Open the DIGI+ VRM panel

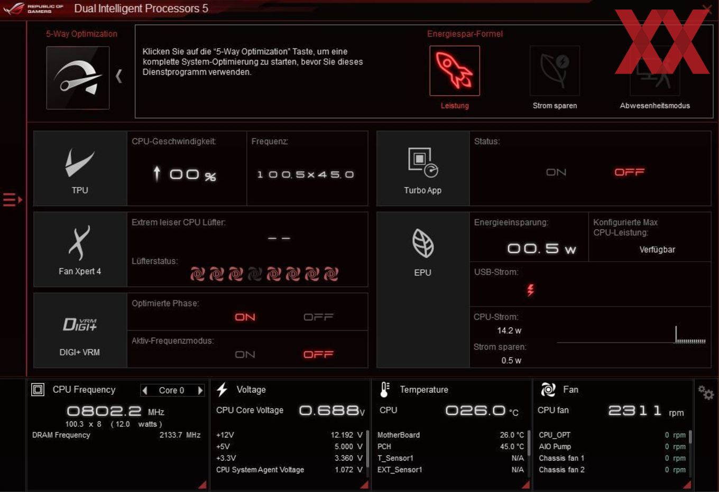(80, 330)
